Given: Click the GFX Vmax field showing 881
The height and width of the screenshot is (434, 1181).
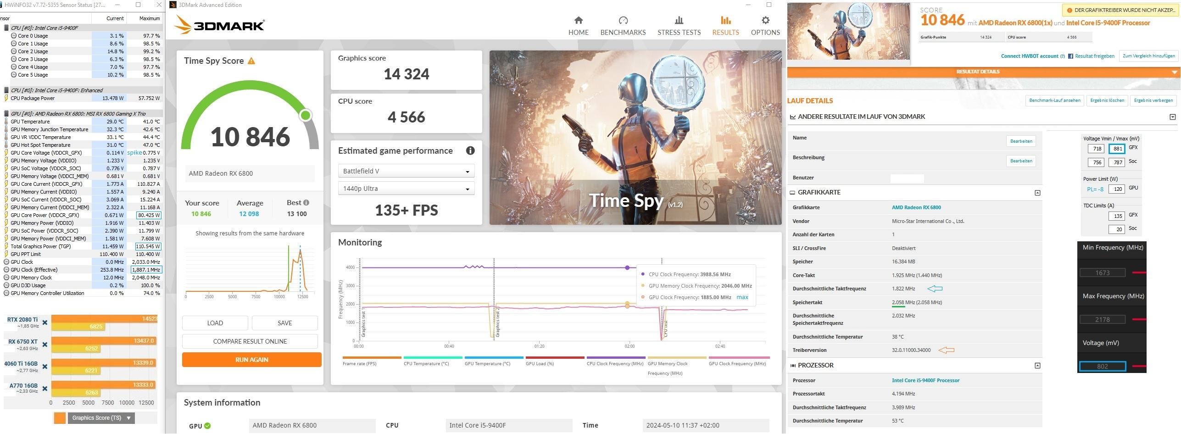Looking at the screenshot, I should click(x=1116, y=149).
